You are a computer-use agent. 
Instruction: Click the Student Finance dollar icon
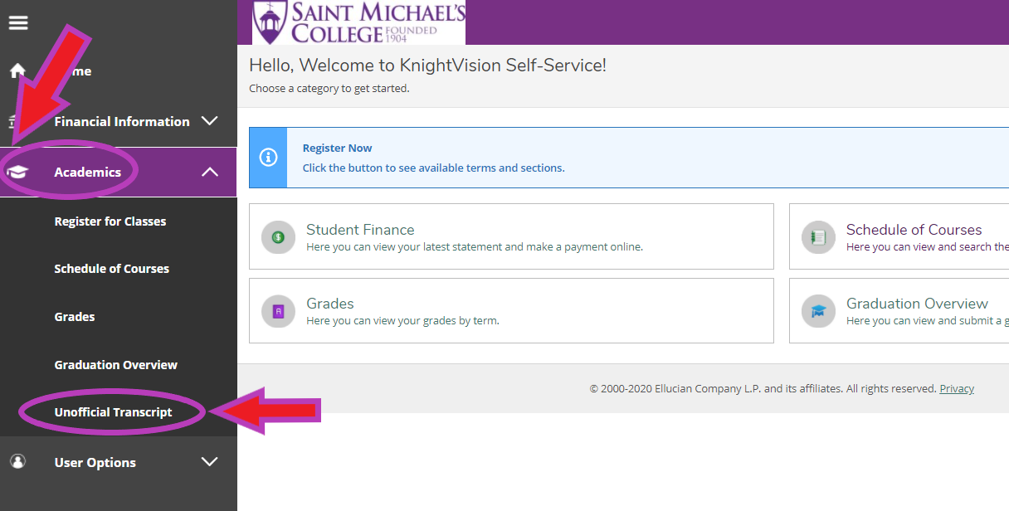click(278, 237)
